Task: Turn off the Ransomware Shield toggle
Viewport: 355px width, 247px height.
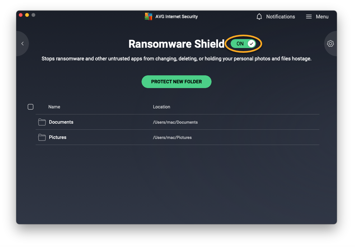Action: (x=243, y=44)
